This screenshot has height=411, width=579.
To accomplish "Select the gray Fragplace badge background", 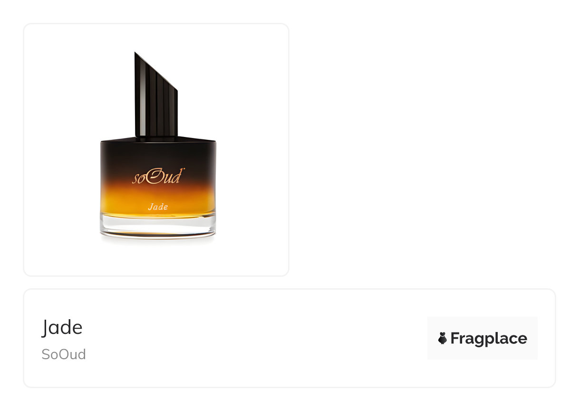I will [482, 338].
